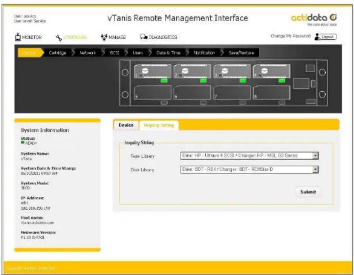Open the Cartridge configuration page
This screenshot has height=275, width=354.
coord(58,53)
